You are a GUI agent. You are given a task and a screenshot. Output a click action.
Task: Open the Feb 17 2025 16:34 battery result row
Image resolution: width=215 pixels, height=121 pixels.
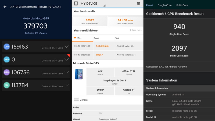[x=107, y=46]
